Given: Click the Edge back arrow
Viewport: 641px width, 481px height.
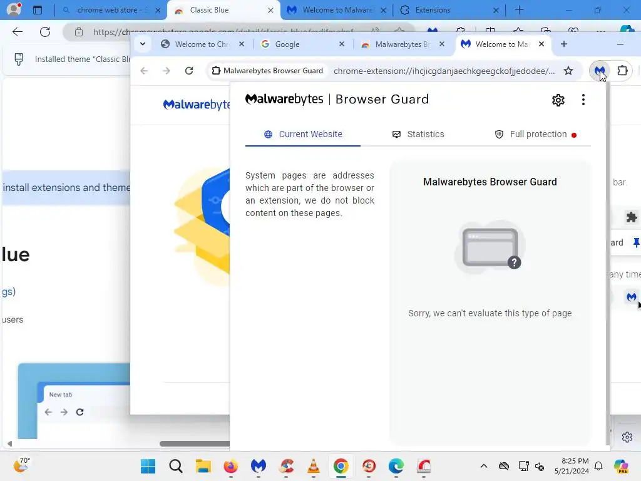Looking at the screenshot, I should pos(17,32).
